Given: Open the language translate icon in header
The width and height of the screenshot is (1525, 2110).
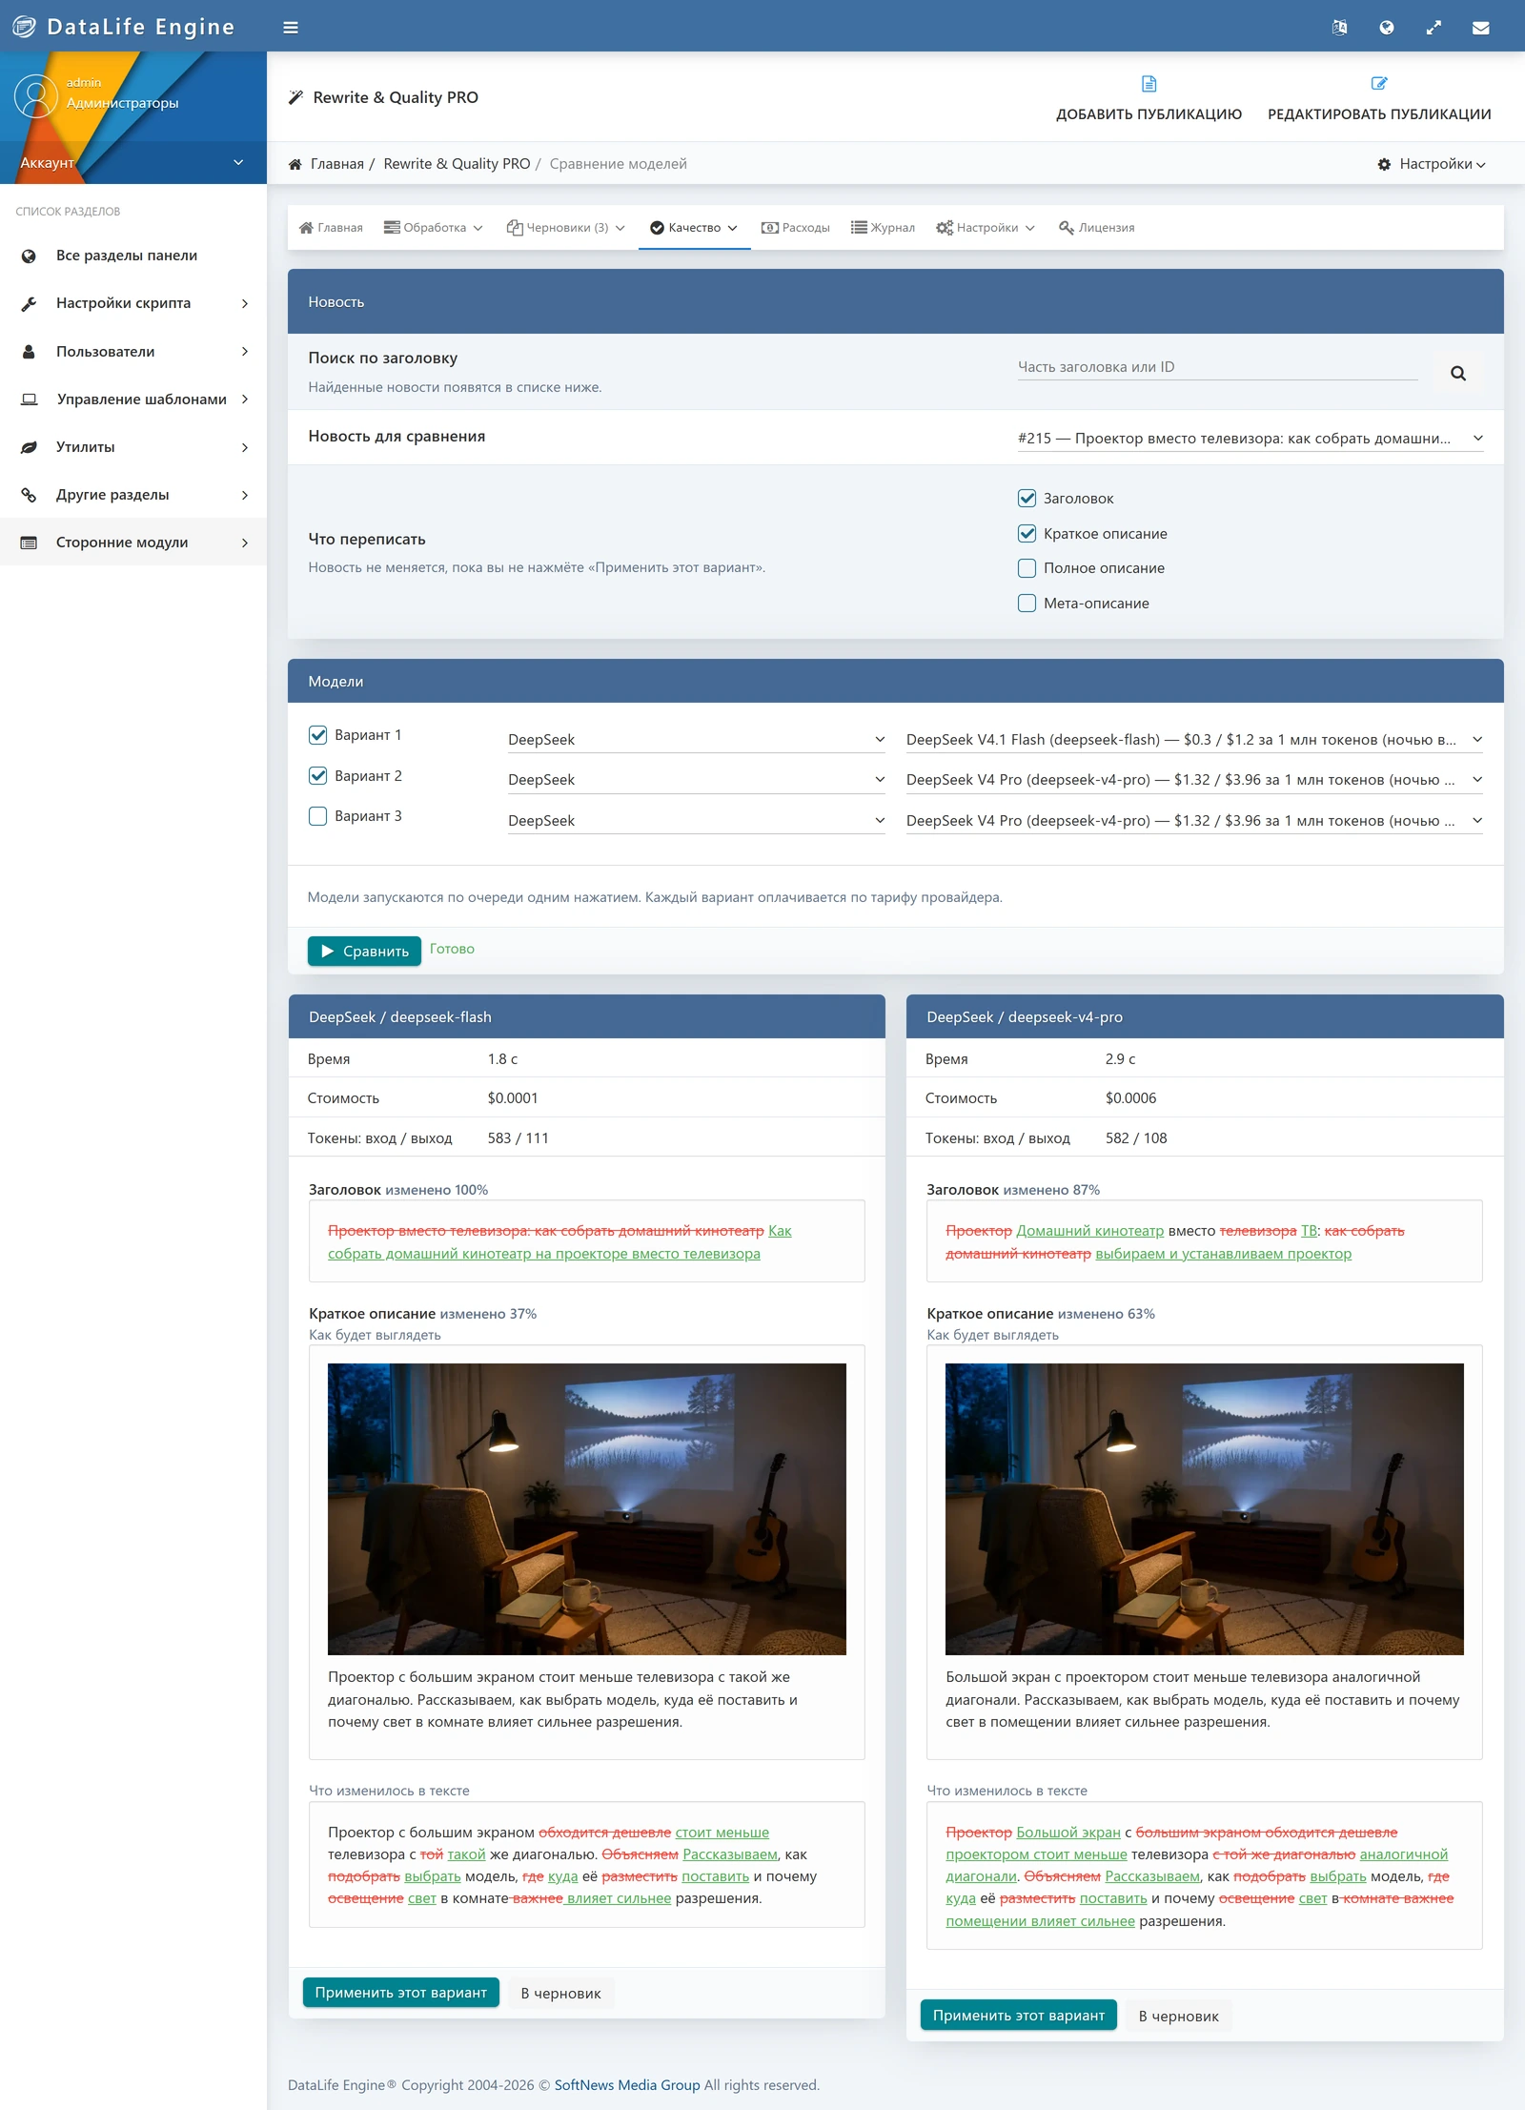Looking at the screenshot, I should tap(1339, 28).
